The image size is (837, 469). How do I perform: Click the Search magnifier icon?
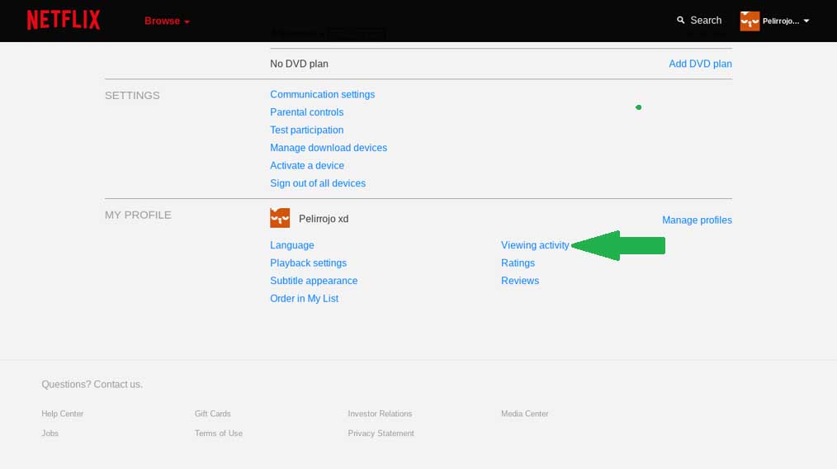click(681, 21)
